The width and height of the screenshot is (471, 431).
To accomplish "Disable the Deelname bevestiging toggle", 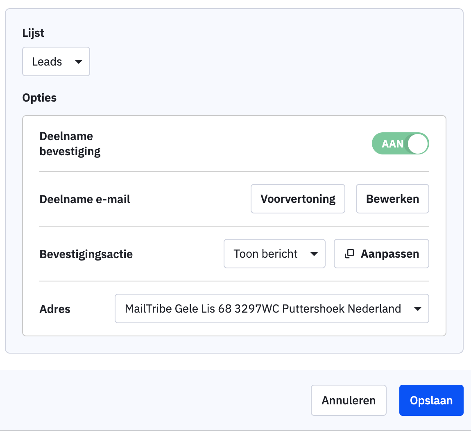I will coord(400,144).
